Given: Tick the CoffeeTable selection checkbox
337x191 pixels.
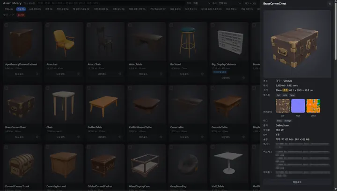Looking at the screenshot, I should [89, 88].
